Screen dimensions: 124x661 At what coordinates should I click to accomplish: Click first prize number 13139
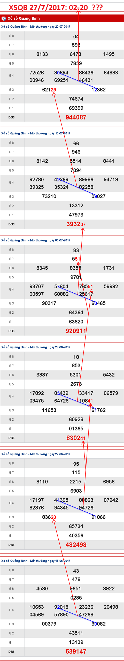point(76,642)
